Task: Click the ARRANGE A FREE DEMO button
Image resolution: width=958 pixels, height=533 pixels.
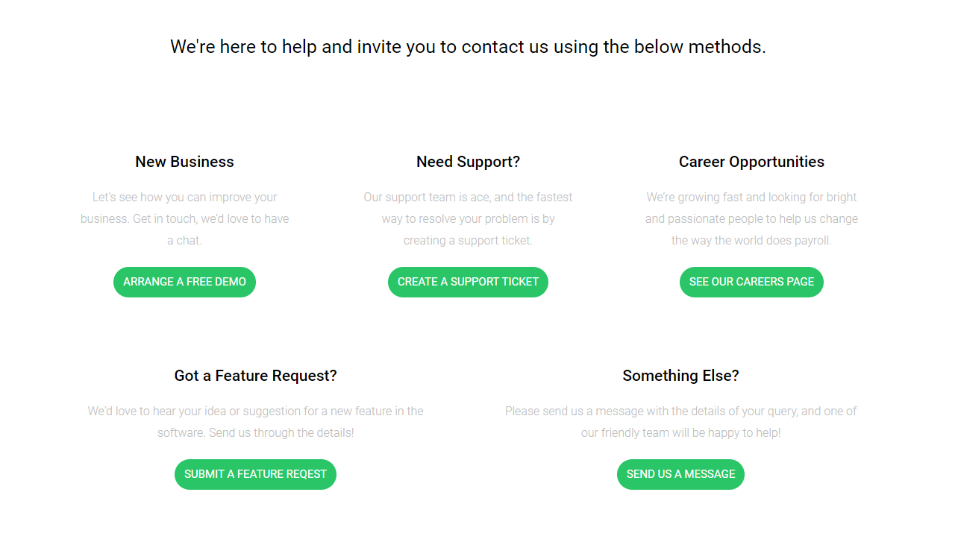Action: tap(184, 282)
